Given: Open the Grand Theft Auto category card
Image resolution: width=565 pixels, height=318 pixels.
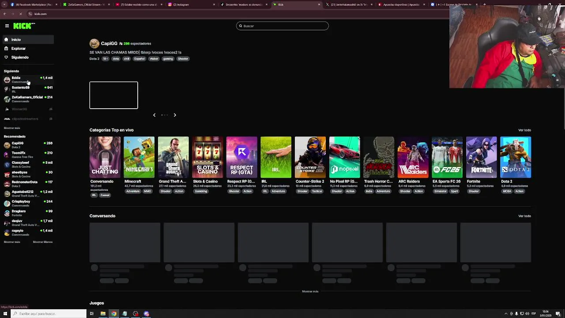Looking at the screenshot, I should [x=173, y=157].
